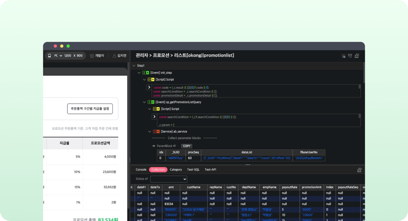Click the 개발자 role icon in the toolbar

click(x=92, y=55)
